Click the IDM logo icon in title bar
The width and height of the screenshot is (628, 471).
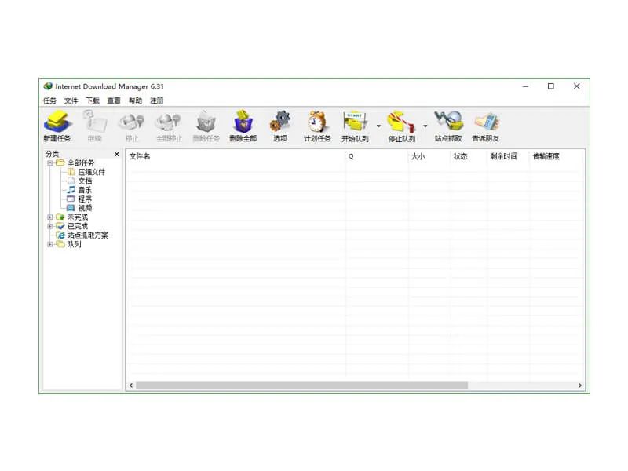click(48, 86)
